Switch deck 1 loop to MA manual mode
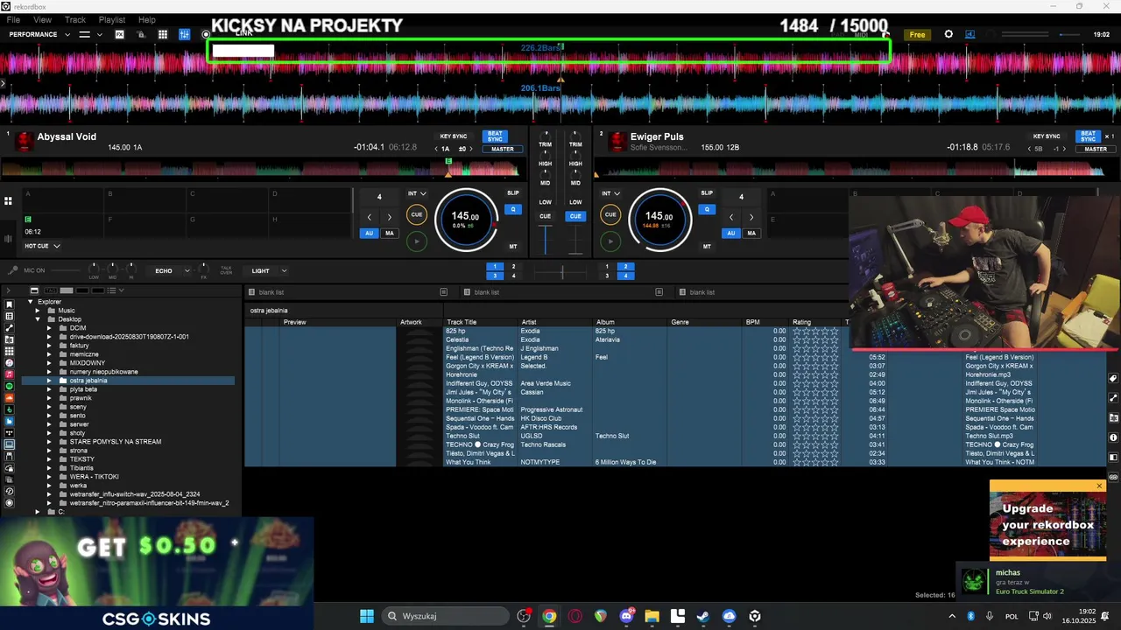 click(390, 233)
